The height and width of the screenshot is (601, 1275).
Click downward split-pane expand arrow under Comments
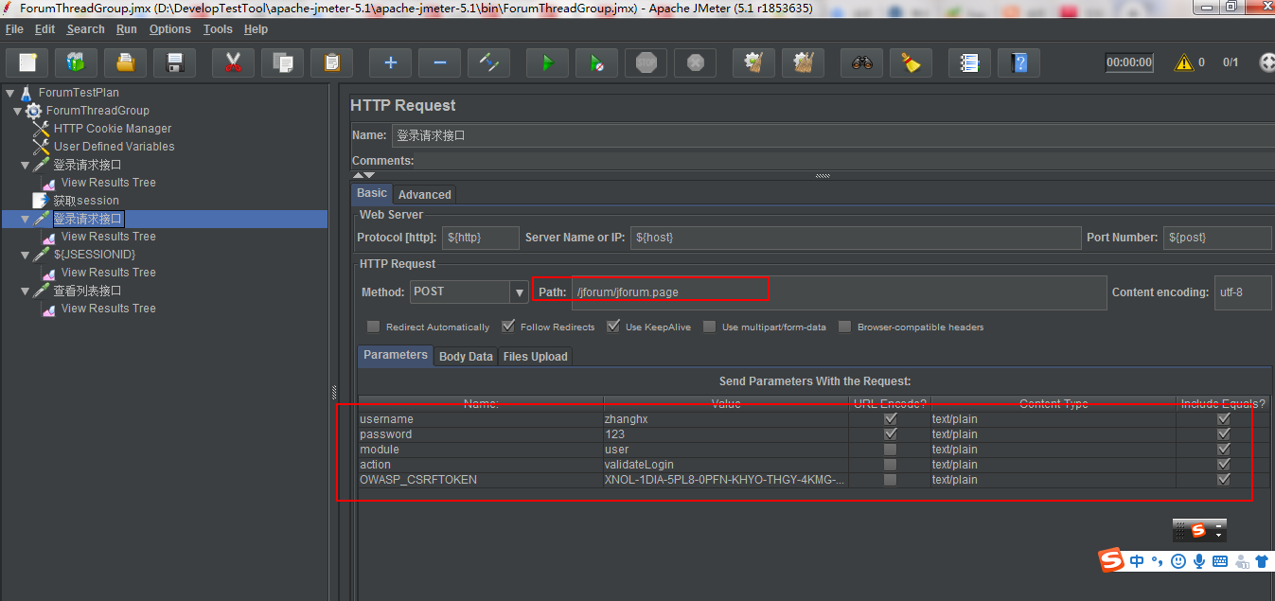pos(369,175)
